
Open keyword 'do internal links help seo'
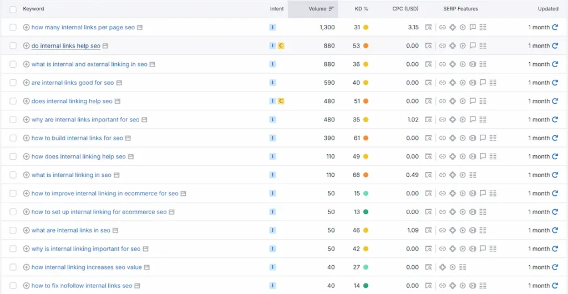tap(66, 45)
